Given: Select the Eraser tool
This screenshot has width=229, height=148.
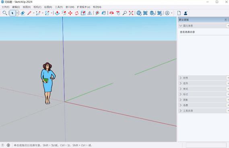Looking at the screenshot, I should 23,13.
